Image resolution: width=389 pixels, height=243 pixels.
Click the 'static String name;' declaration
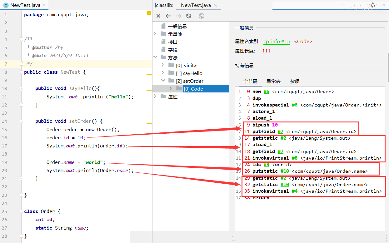point(62,228)
